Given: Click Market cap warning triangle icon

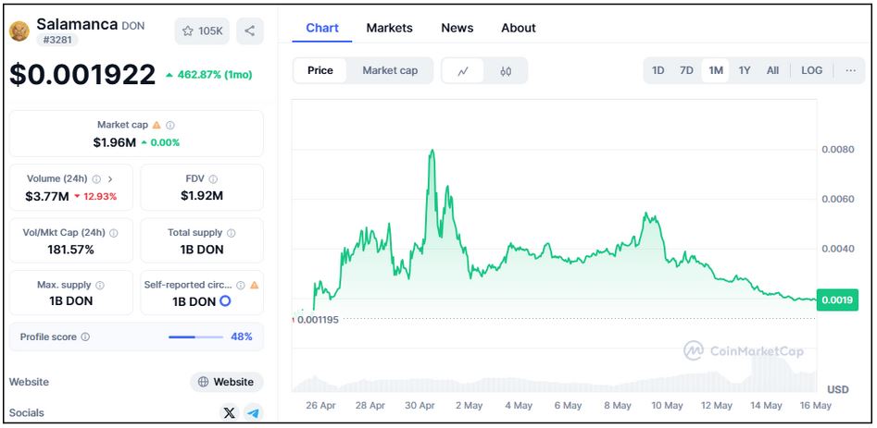Looking at the screenshot, I should pos(157,125).
